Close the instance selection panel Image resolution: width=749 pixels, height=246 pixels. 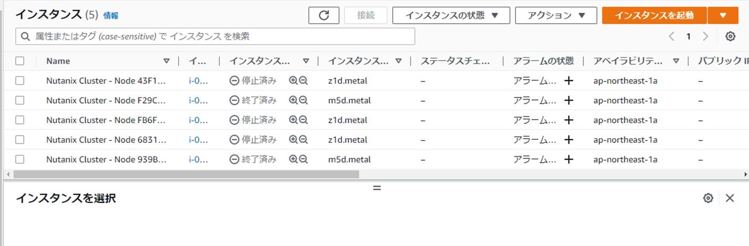pos(730,198)
